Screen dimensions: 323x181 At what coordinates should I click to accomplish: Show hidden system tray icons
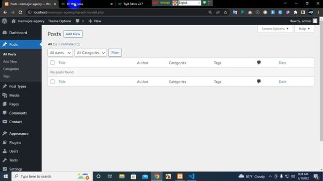coord(270,176)
